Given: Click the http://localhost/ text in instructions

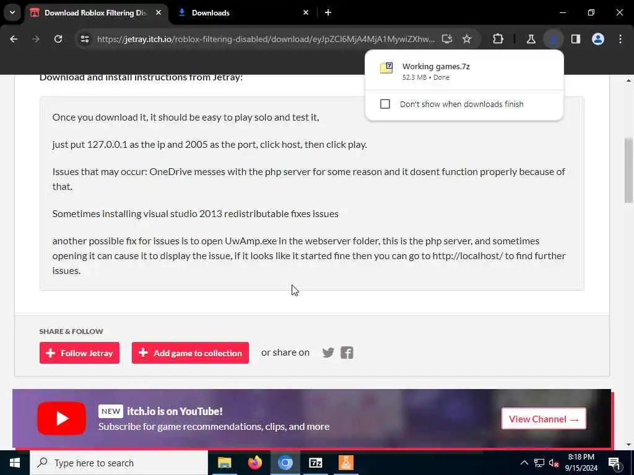Looking at the screenshot, I should [468, 255].
